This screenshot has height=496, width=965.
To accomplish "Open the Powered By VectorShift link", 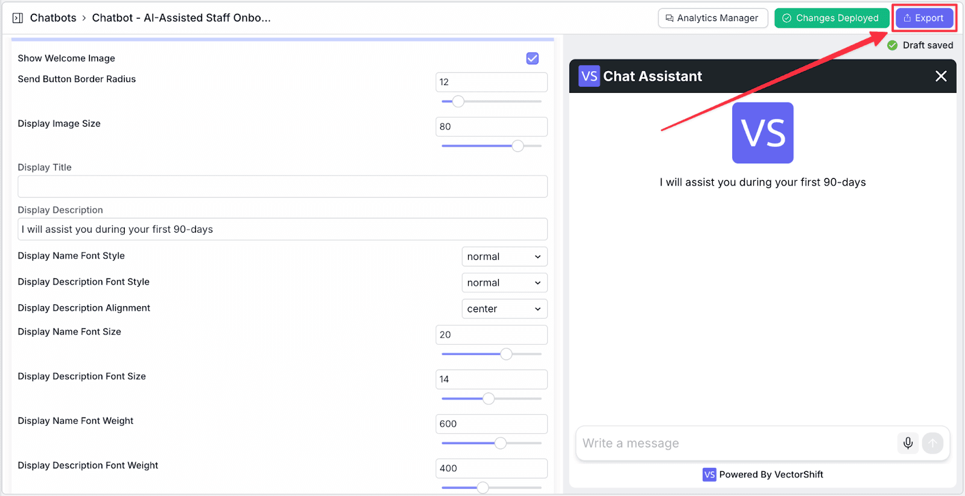I will (x=763, y=474).
